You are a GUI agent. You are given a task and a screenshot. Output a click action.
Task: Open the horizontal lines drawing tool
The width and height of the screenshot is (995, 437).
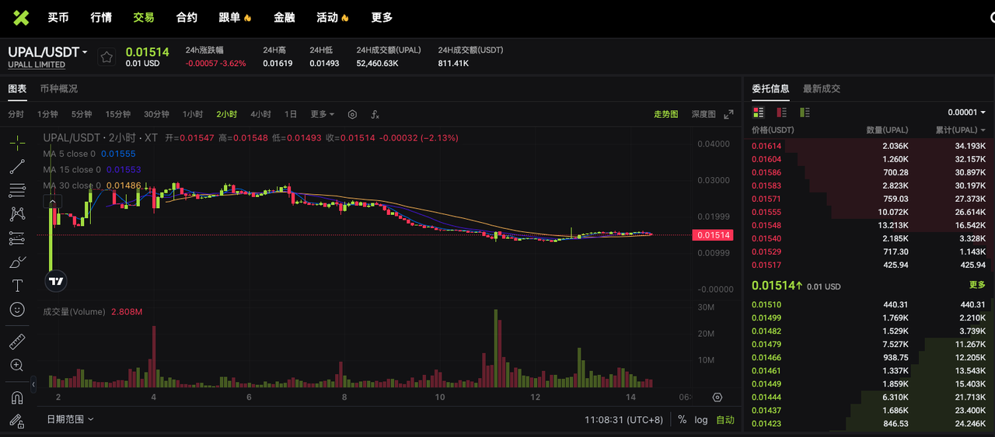coord(17,190)
